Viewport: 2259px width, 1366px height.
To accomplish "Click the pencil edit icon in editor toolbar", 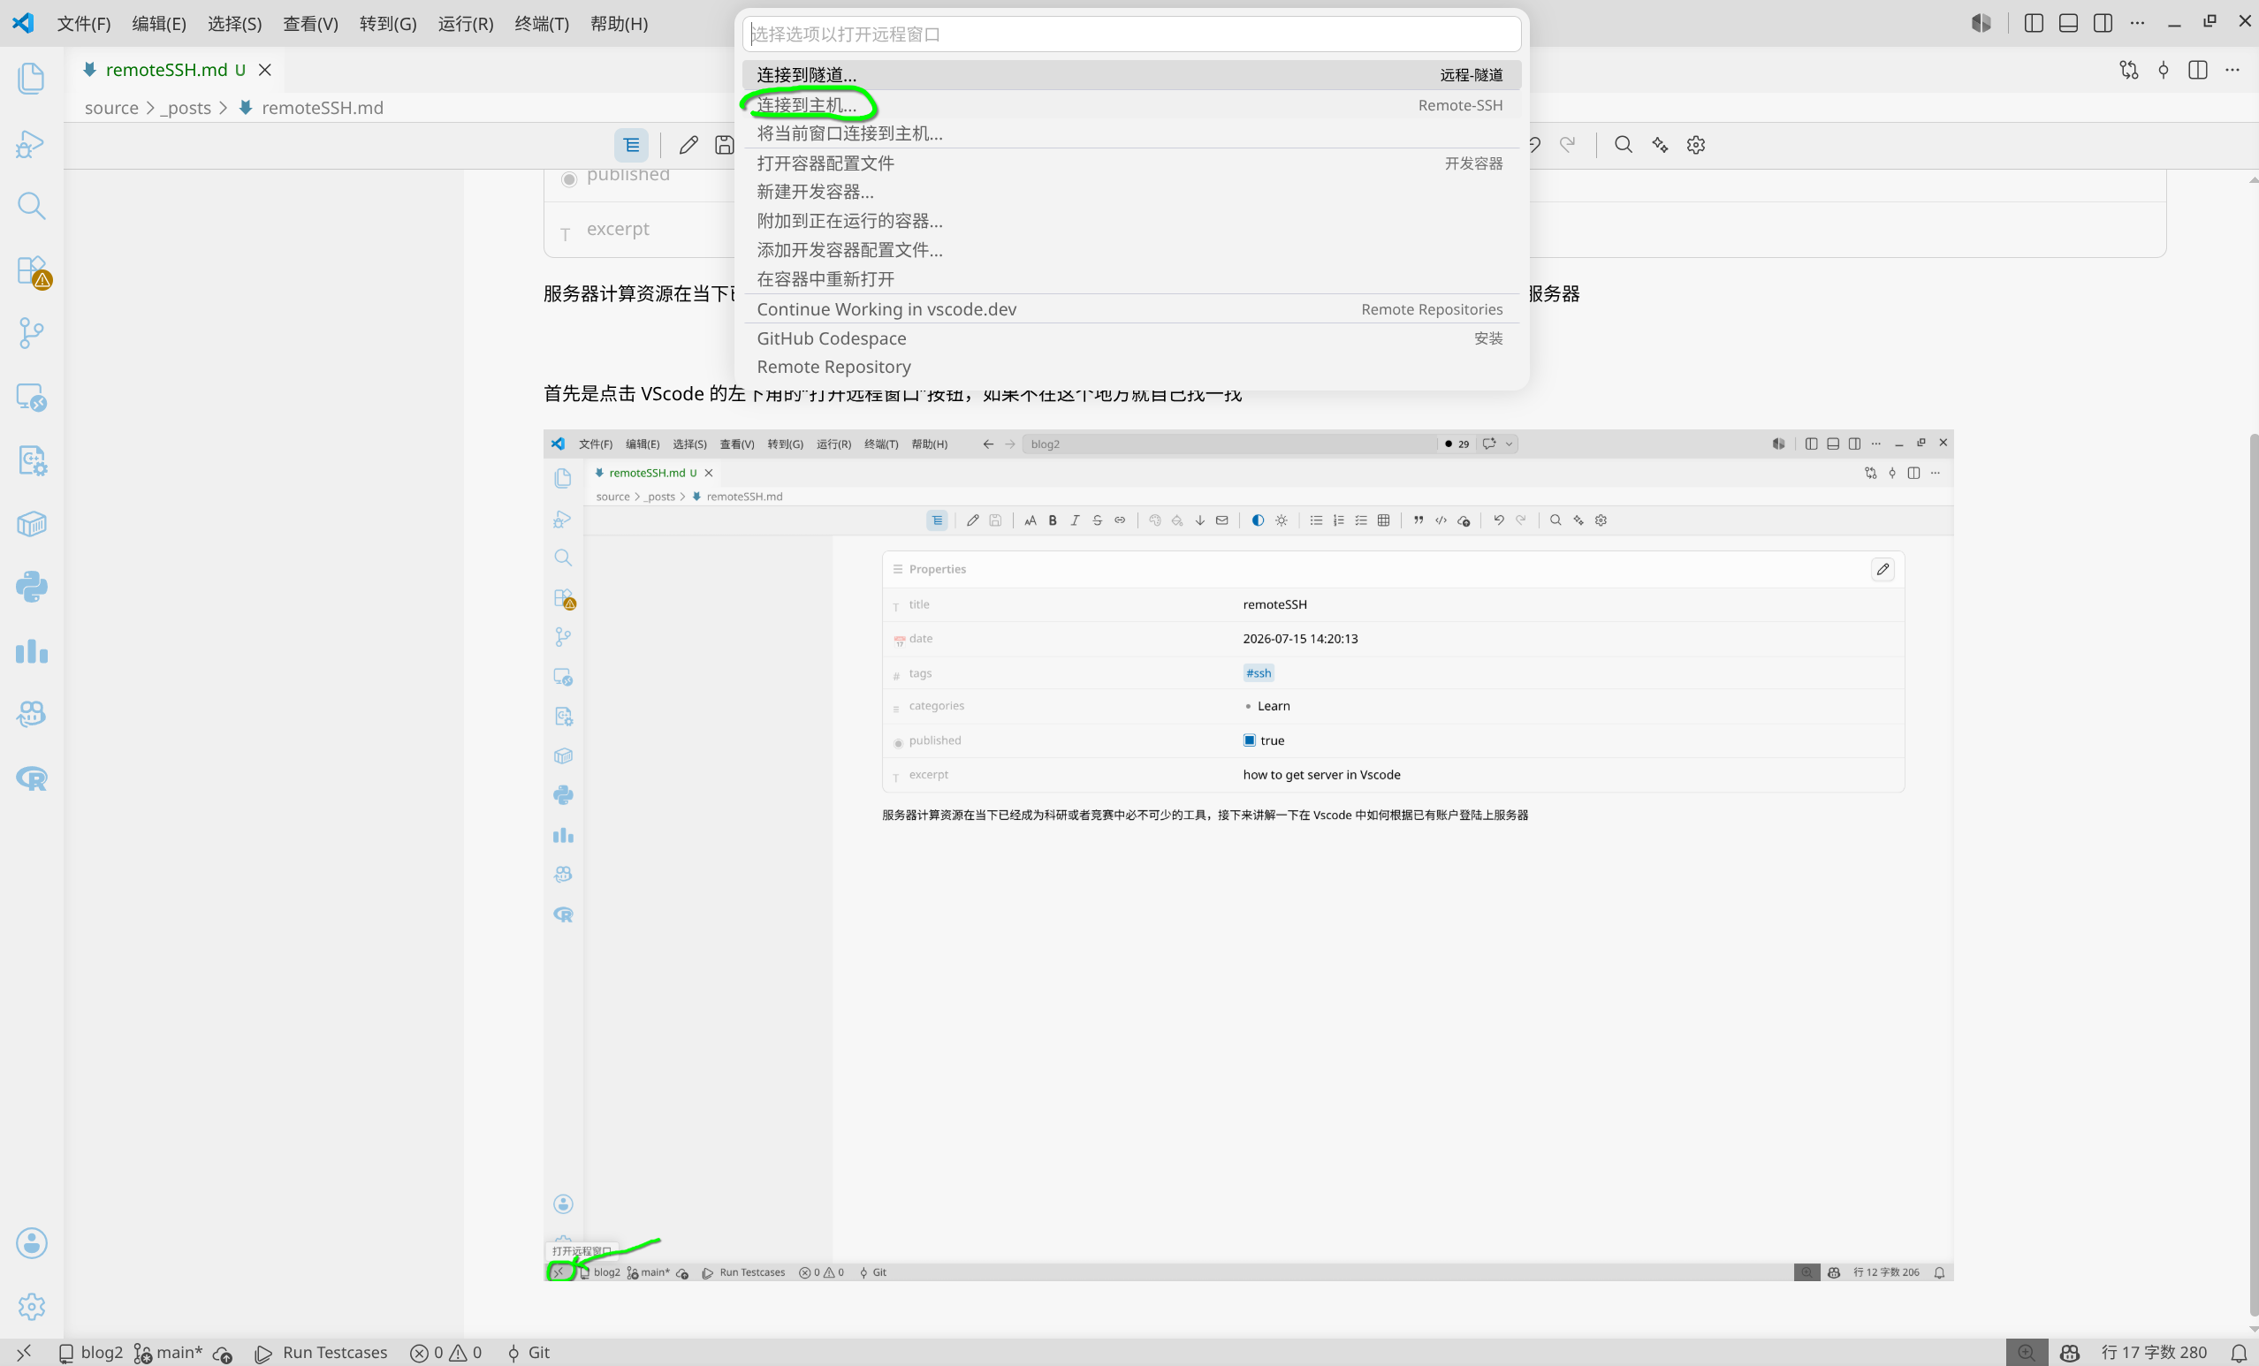I will click(x=688, y=145).
